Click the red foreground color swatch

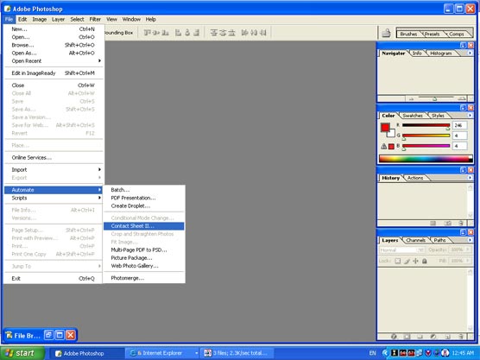tap(385, 128)
